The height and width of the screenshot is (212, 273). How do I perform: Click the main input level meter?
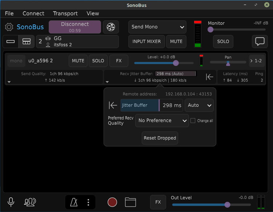(198, 34)
